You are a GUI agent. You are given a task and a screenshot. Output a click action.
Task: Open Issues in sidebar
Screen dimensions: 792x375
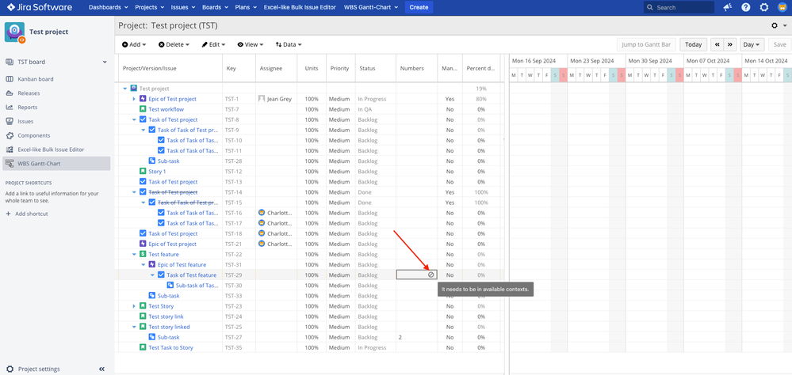tap(25, 122)
